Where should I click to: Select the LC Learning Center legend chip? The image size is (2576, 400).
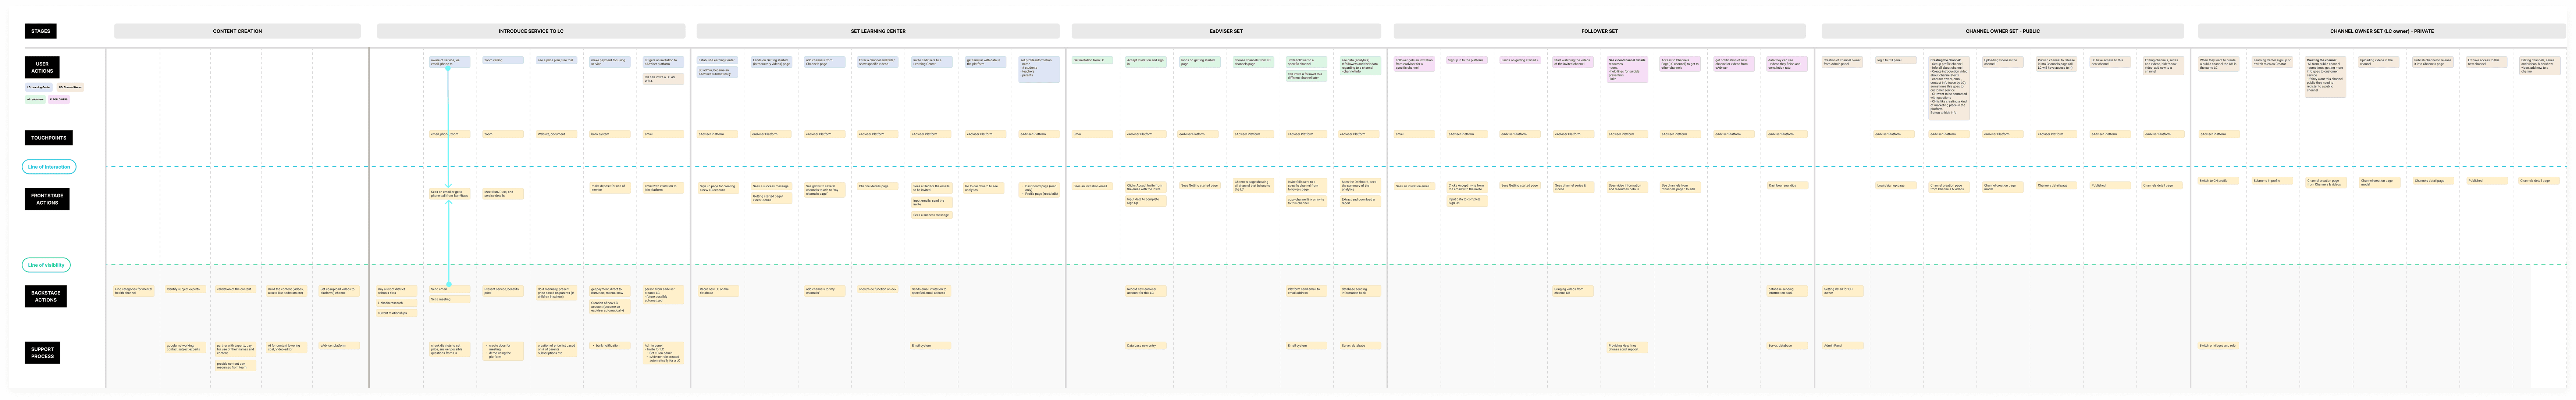point(39,87)
